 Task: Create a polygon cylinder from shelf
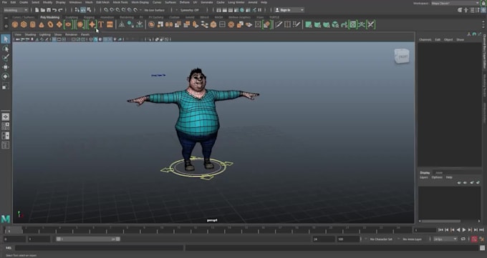[x=33, y=24]
